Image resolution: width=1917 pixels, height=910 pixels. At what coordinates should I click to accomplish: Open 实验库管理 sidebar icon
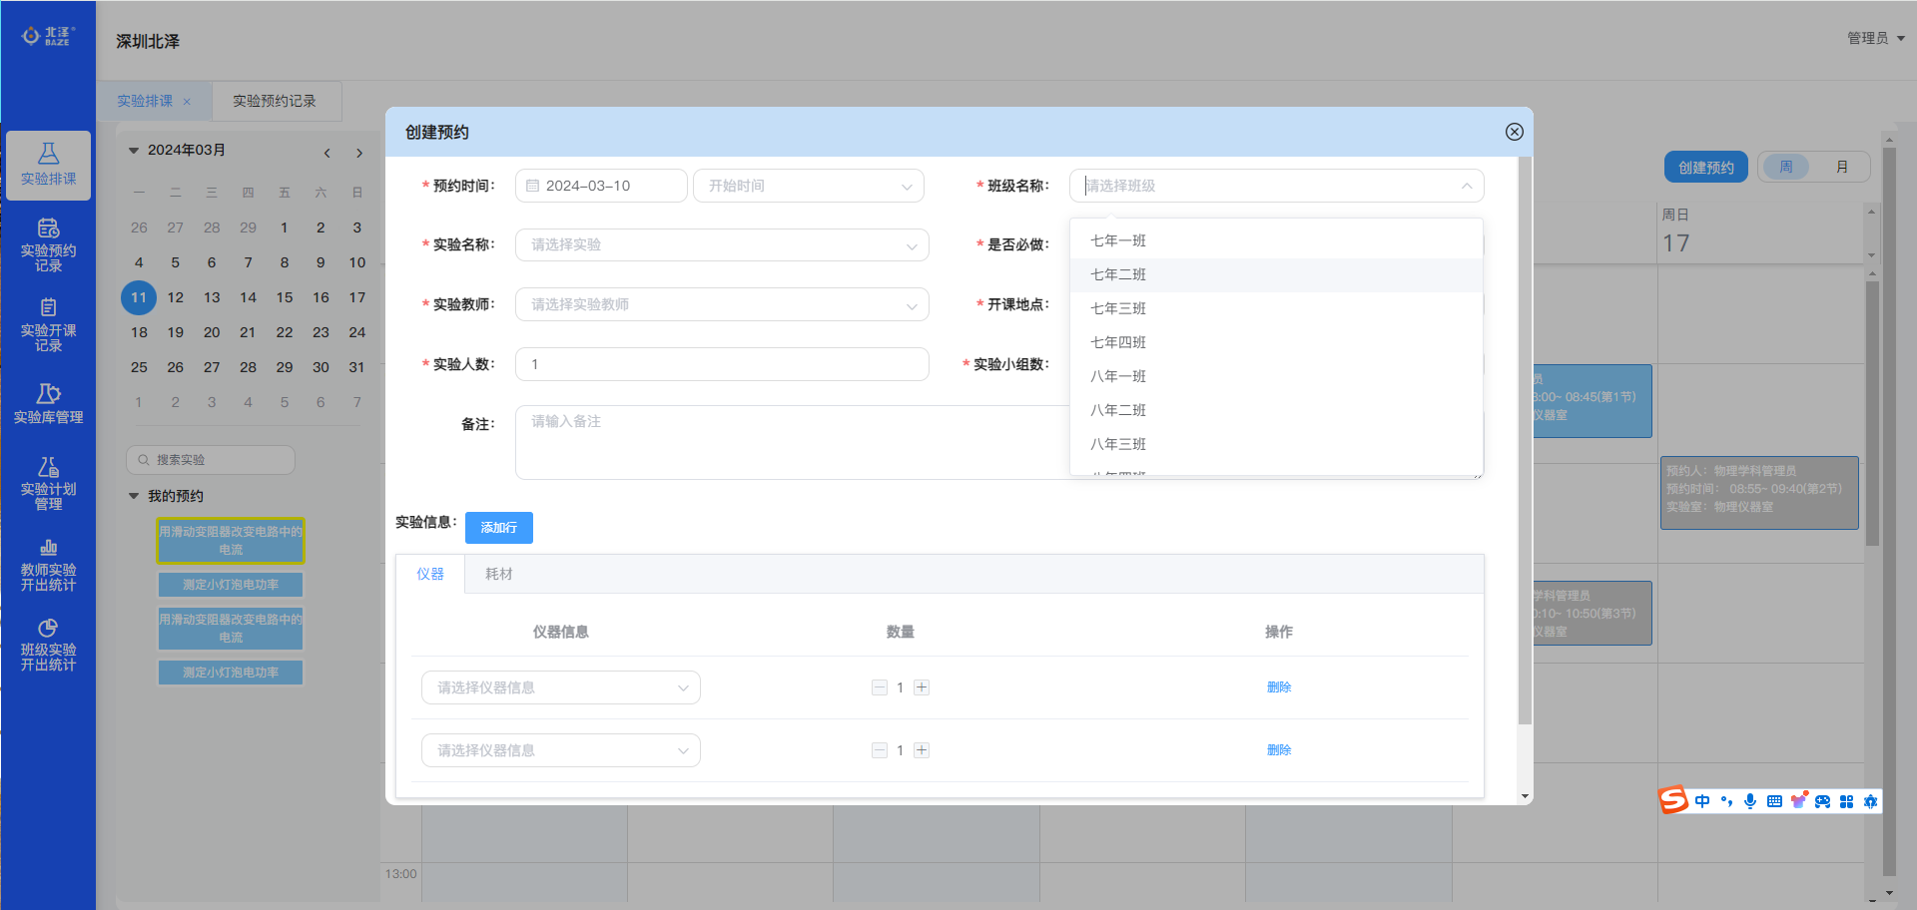pyautogui.click(x=48, y=394)
